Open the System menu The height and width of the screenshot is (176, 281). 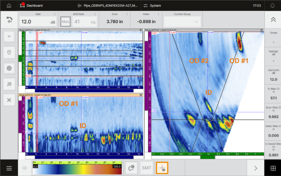point(152,6)
